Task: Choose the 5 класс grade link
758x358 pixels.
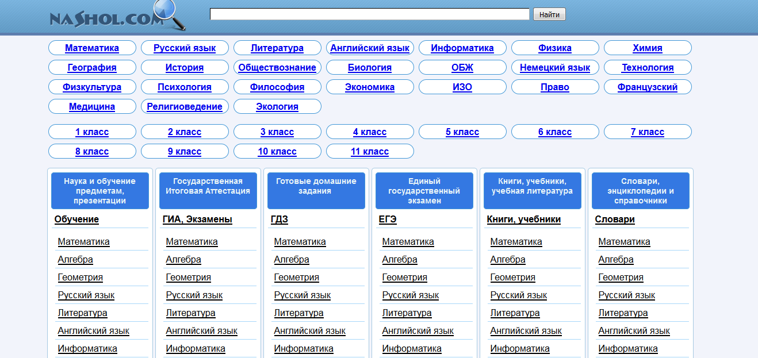Action: 462,132
